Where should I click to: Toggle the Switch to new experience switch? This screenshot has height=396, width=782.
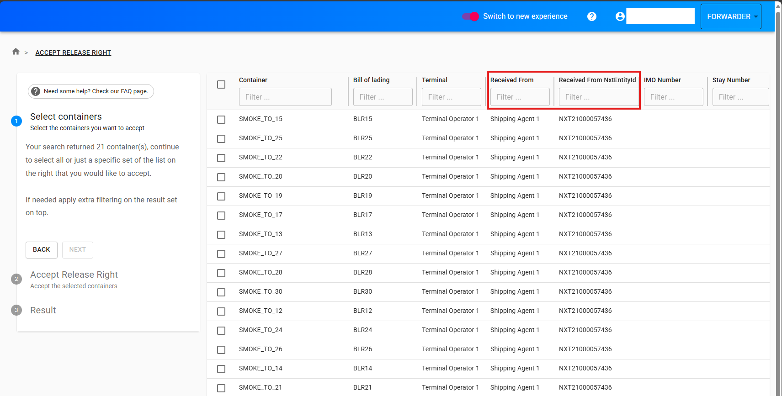pos(470,16)
